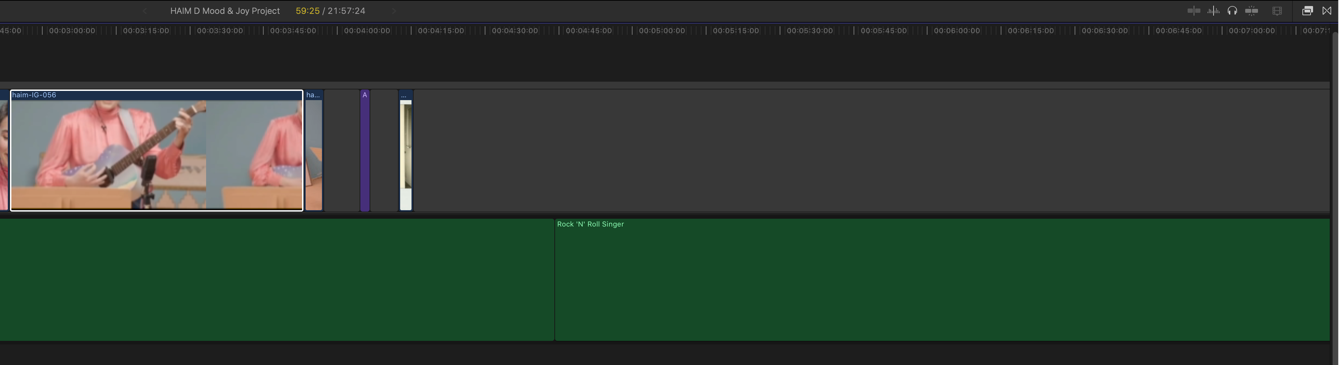Viewport: 1339px width, 365px height.
Task: Click the 00:06:15:00 ruler mark
Action: [x=1031, y=31]
